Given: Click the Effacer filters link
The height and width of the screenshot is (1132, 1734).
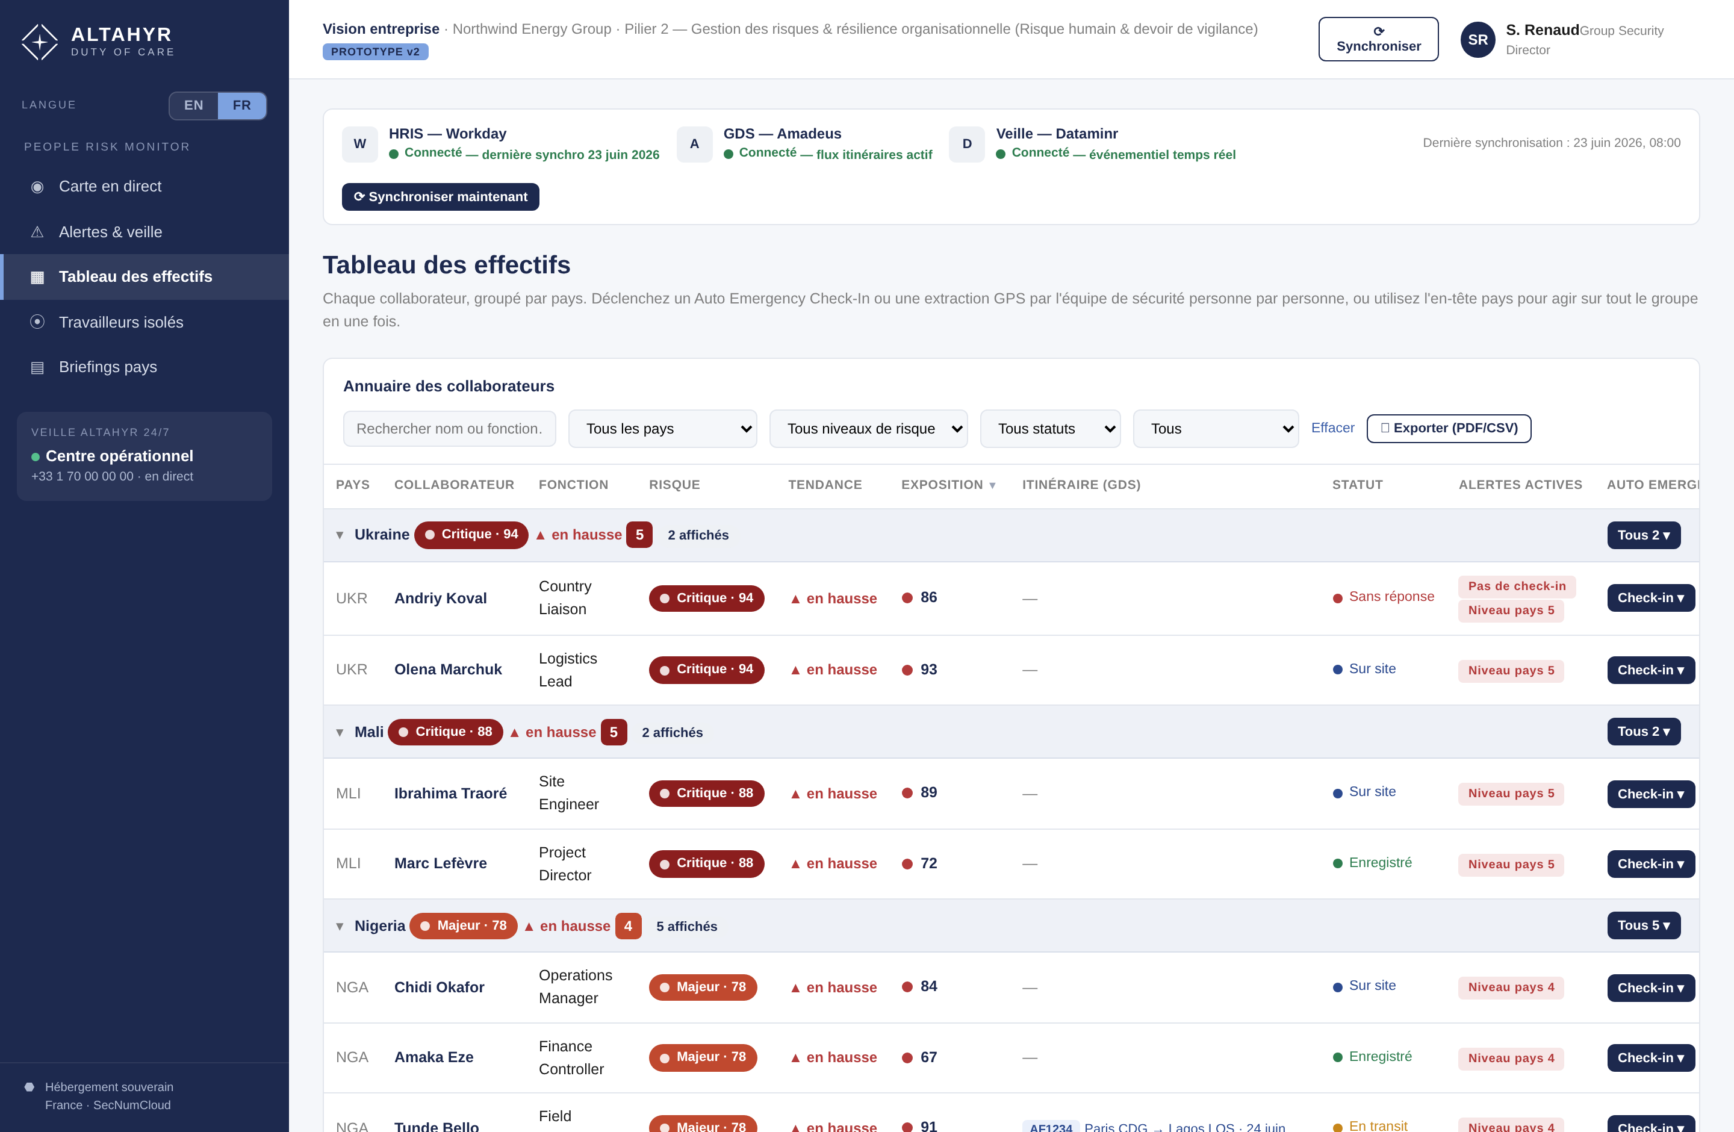Looking at the screenshot, I should pyautogui.click(x=1332, y=428).
